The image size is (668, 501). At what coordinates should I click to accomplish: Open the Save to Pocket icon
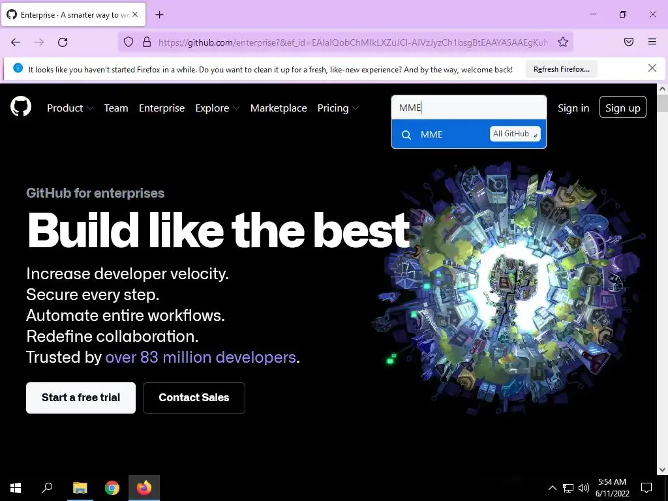click(629, 42)
